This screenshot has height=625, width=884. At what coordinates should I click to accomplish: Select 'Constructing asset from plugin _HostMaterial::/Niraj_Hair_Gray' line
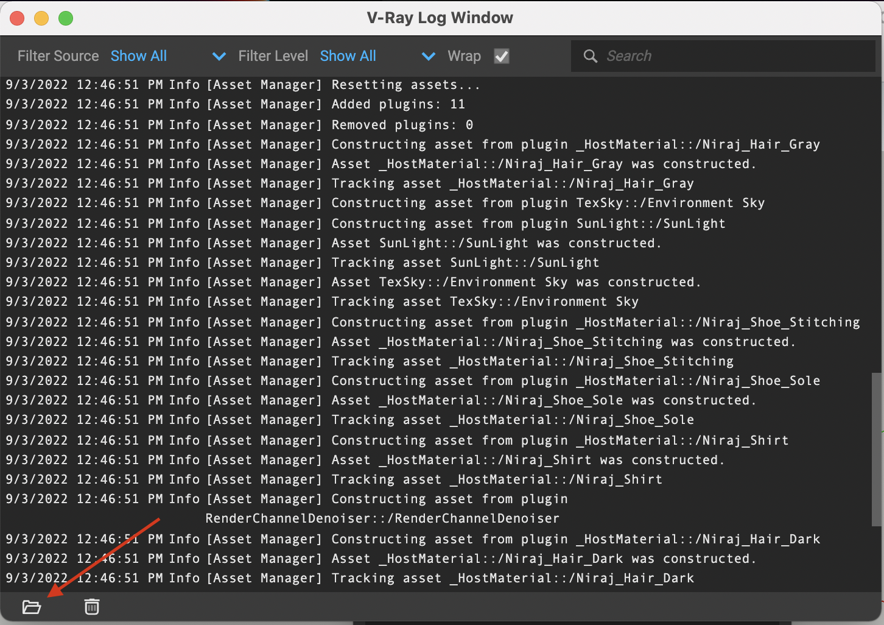[413, 144]
